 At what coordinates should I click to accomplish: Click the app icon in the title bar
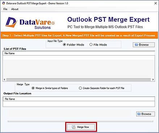[x=4, y=3]
